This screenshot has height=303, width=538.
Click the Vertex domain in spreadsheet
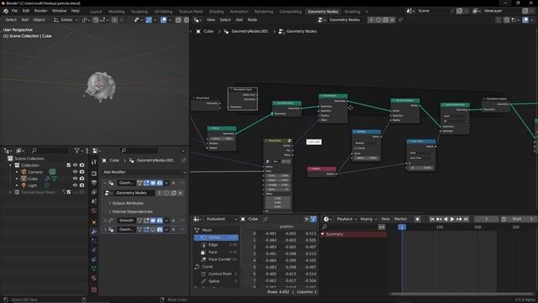coord(216,237)
